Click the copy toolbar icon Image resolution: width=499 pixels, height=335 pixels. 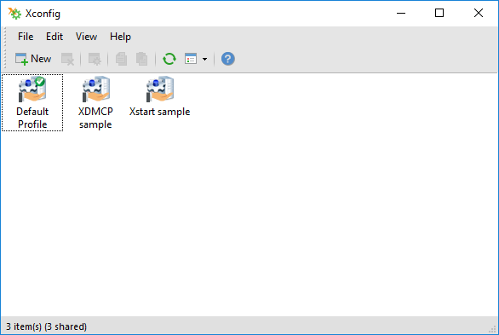click(x=121, y=59)
